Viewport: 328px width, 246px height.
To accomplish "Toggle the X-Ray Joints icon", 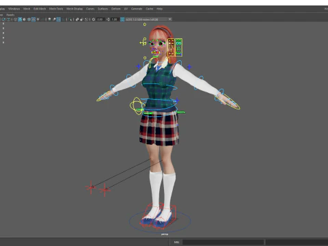I will pos(86,19).
